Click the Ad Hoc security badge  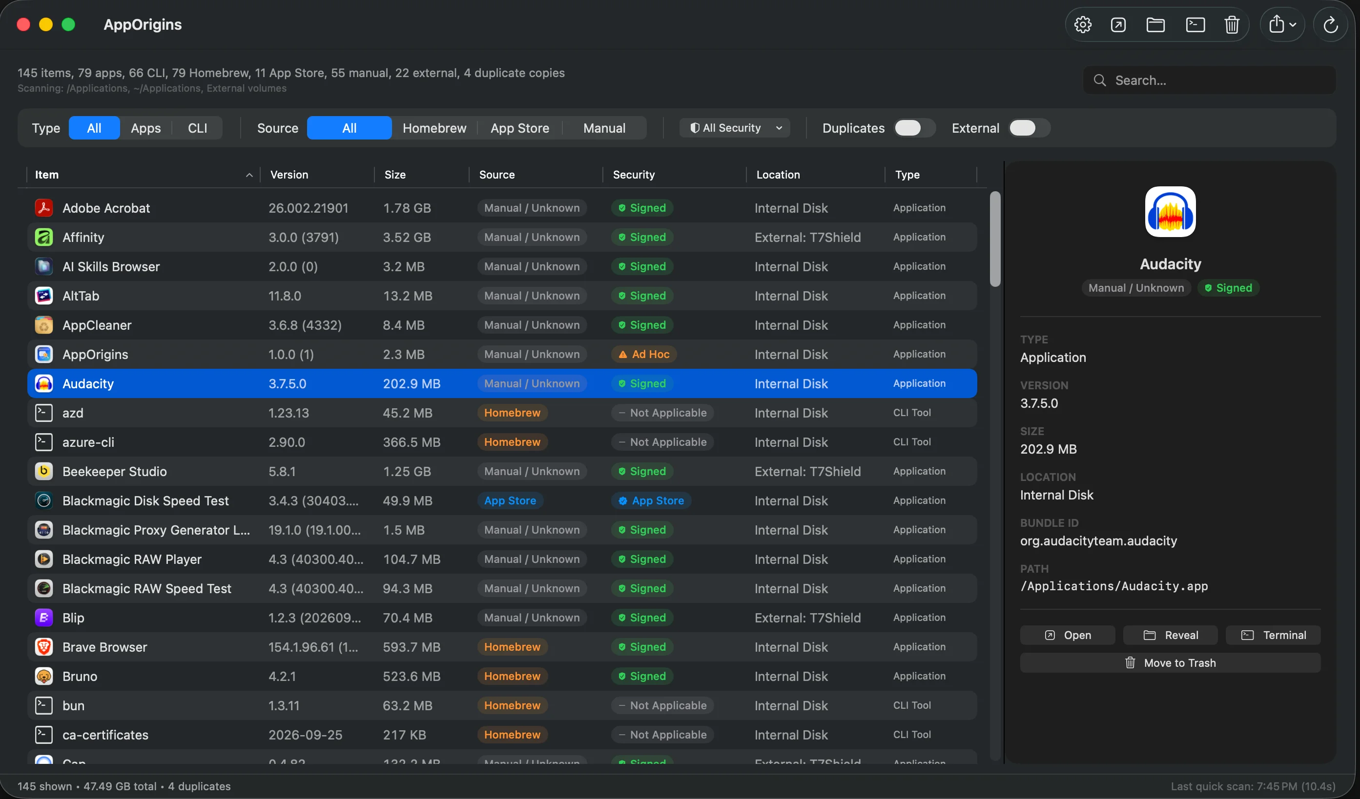click(644, 354)
